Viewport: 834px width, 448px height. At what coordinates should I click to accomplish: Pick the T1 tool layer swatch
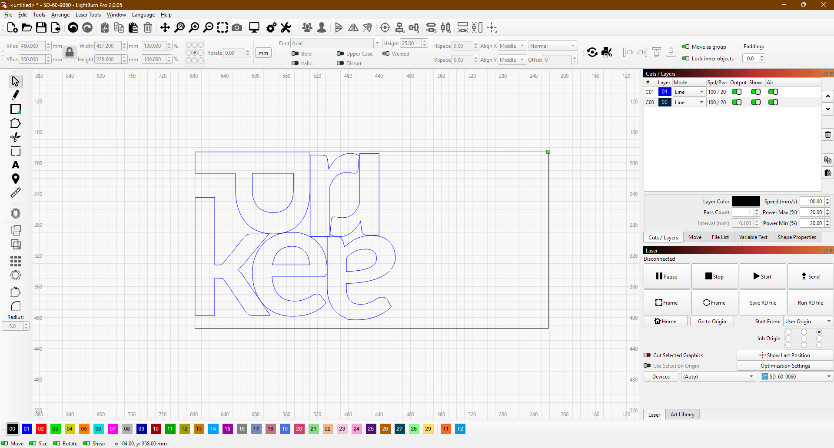point(445,429)
